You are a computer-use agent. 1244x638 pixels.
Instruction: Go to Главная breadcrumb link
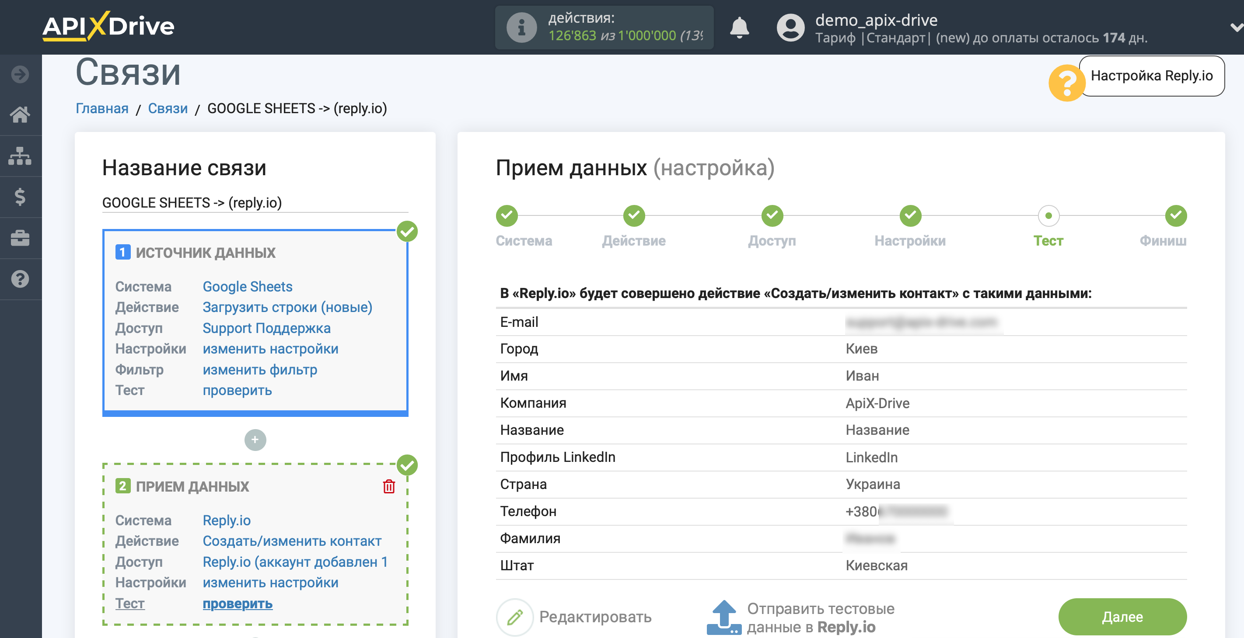pyautogui.click(x=102, y=108)
